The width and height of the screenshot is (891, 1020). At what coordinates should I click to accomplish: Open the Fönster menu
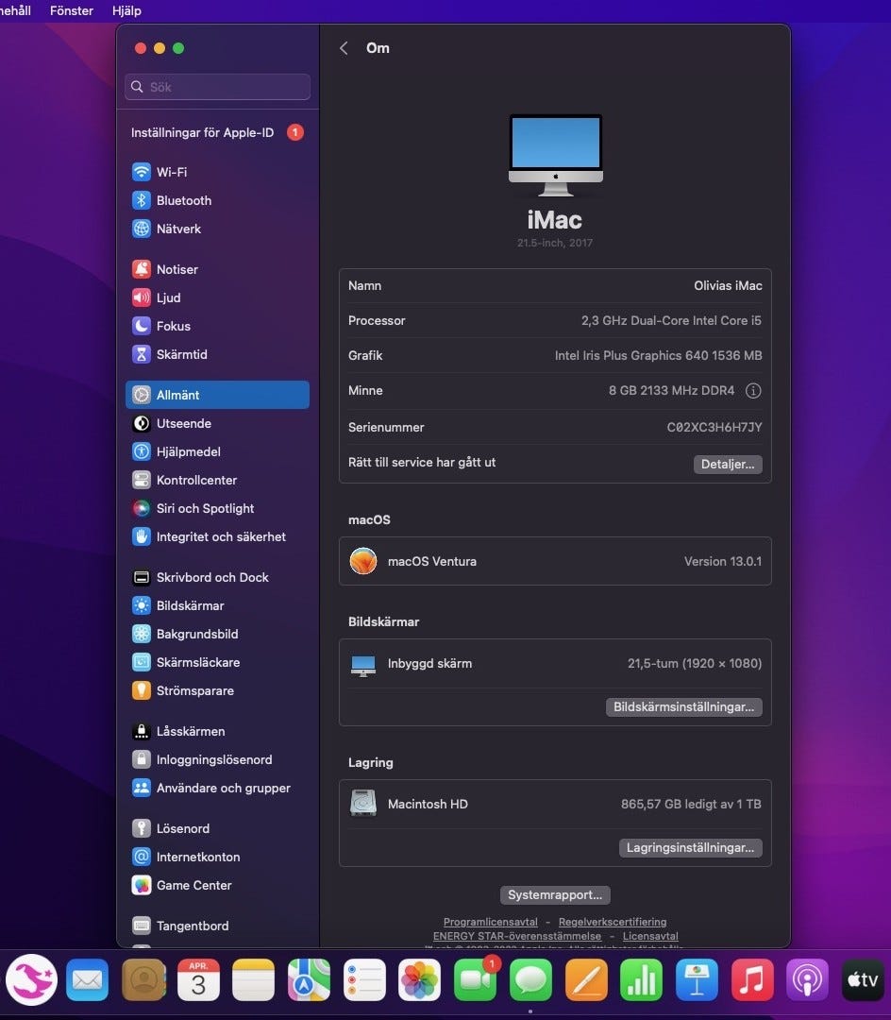72,10
